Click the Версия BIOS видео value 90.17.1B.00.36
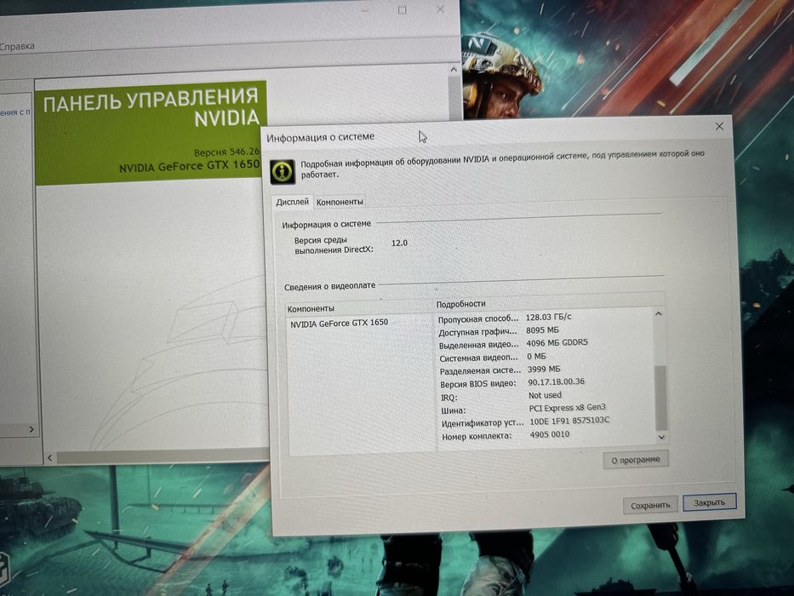The image size is (794, 596). tap(556, 381)
